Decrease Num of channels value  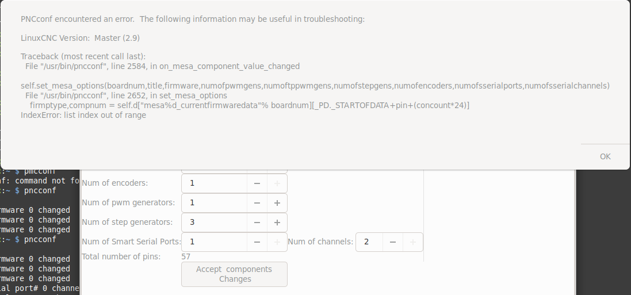pos(393,242)
